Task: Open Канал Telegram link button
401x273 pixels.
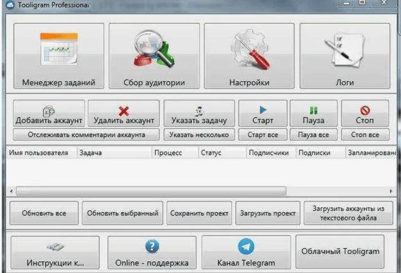Action: [x=246, y=252]
